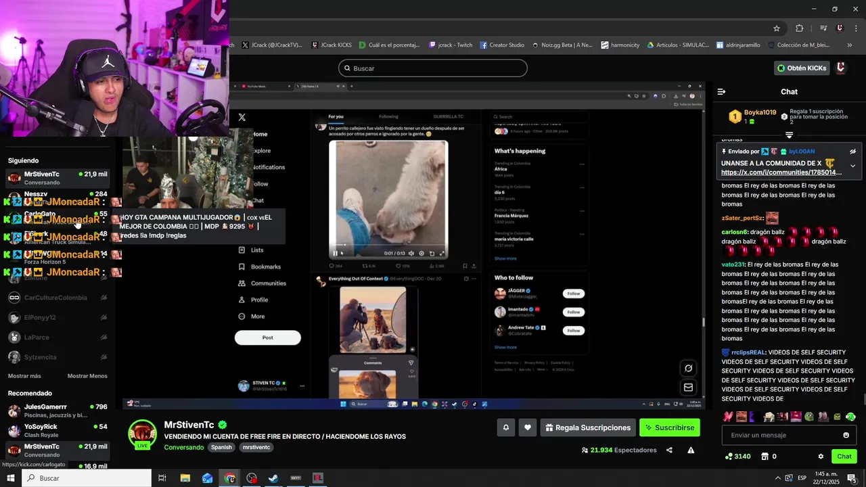This screenshot has height=487, width=866.
Task: Switch the ESP keyboard language indicator
Action: [x=802, y=478]
